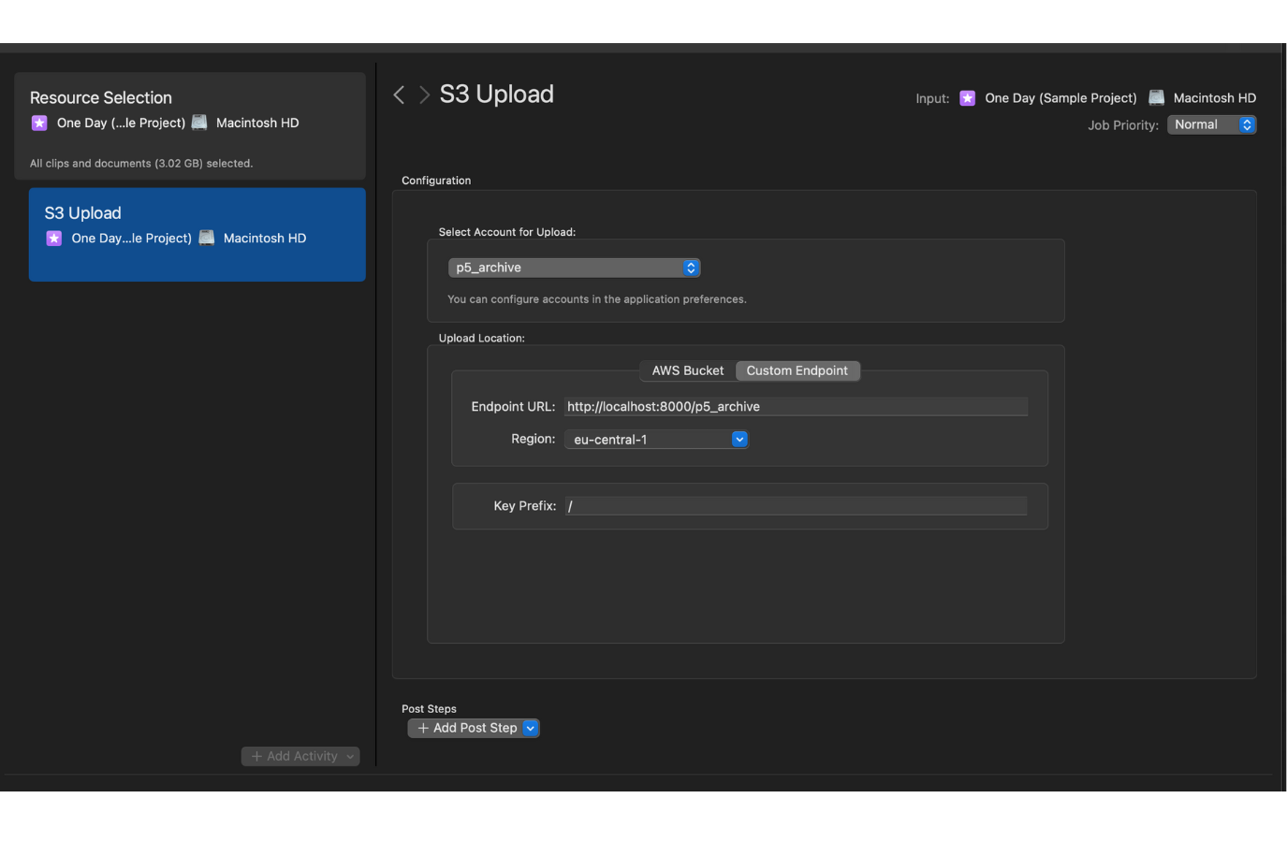The width and height of the screenshot is (1287, 842).
Task: Select the Custom Endpoint tab
Action: point(797,370)
